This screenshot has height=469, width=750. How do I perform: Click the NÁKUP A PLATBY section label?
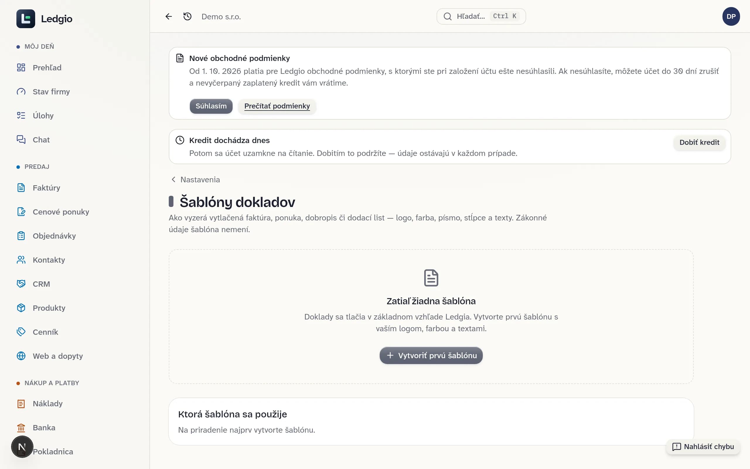coord(52,383)
